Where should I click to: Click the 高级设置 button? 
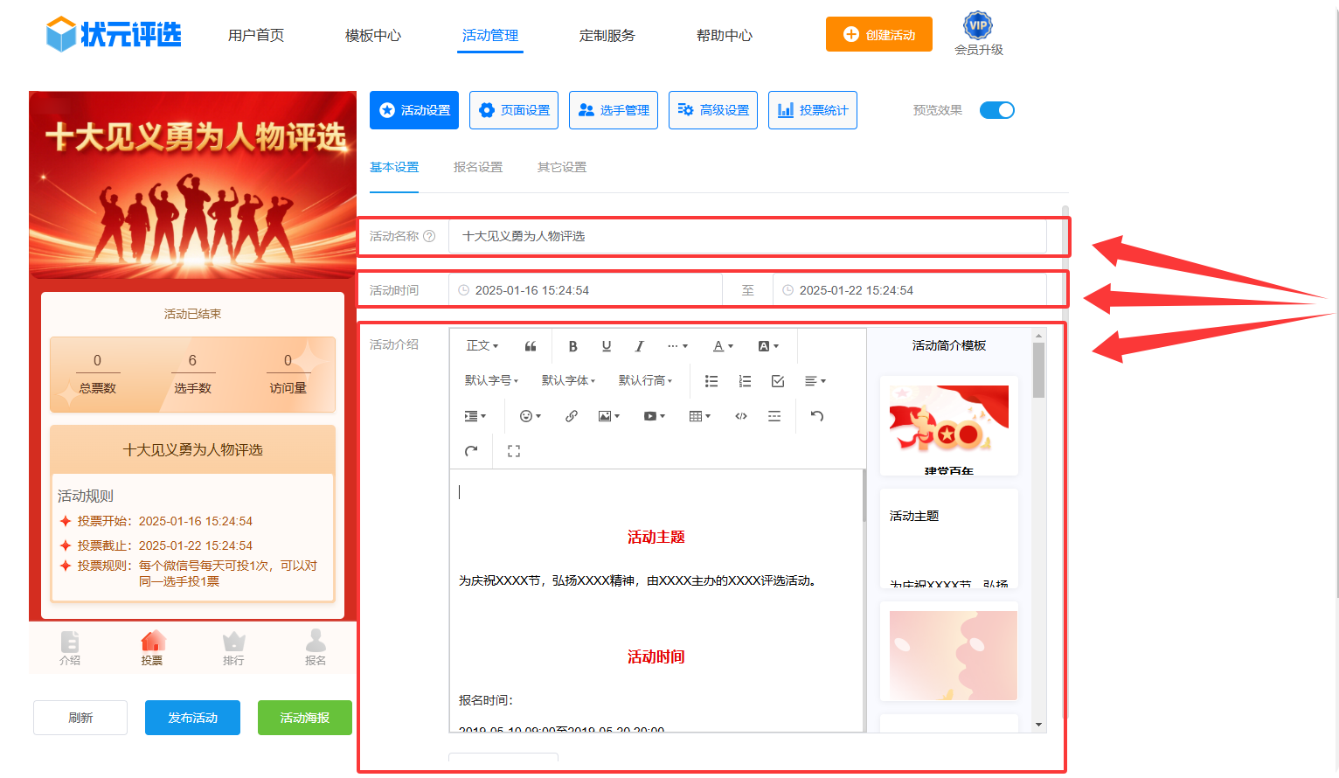713,110
